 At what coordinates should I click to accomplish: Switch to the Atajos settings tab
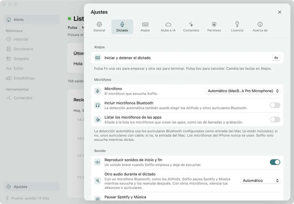[145, 27]
